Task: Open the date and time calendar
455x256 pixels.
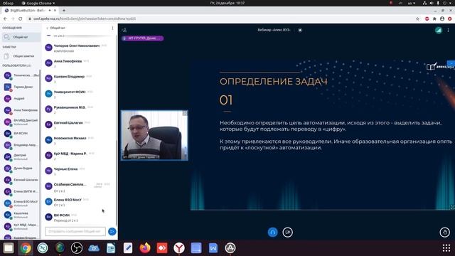Action: point(227,3)
